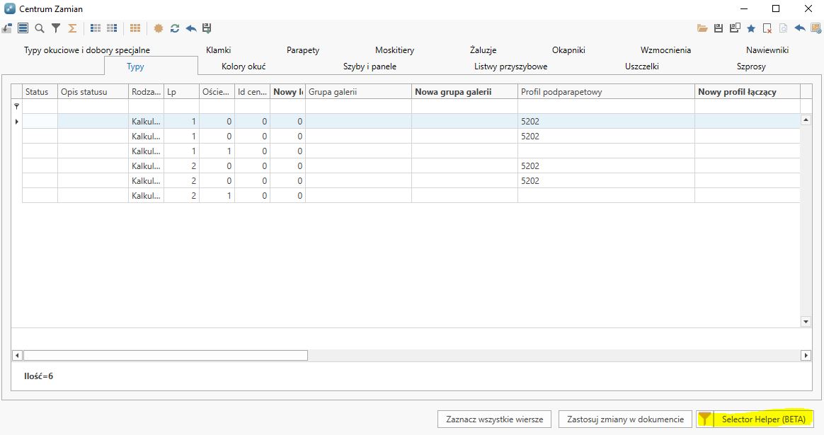Screen dimensions: 824x435
Task: Open the Parapety tab
Action: pos(303,50)
